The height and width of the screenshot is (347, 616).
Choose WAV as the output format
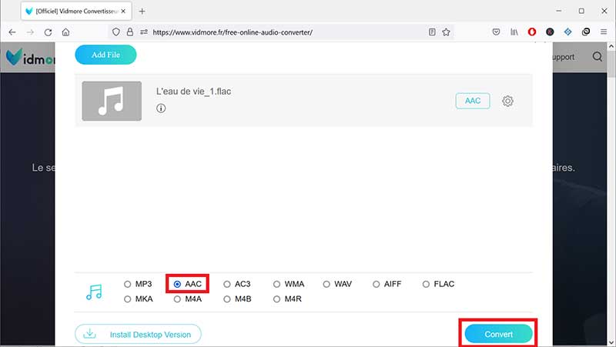[x=326, y=284]
